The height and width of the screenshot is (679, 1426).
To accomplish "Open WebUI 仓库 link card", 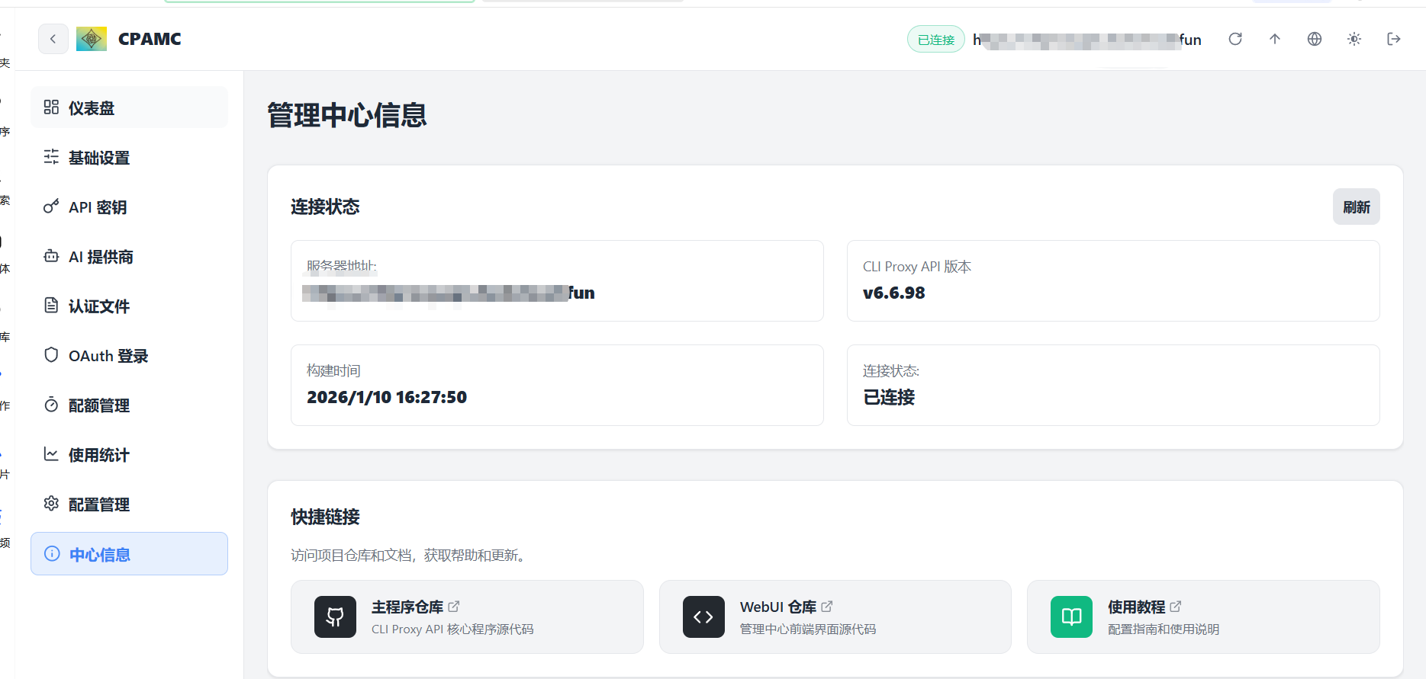I will 835,617.
